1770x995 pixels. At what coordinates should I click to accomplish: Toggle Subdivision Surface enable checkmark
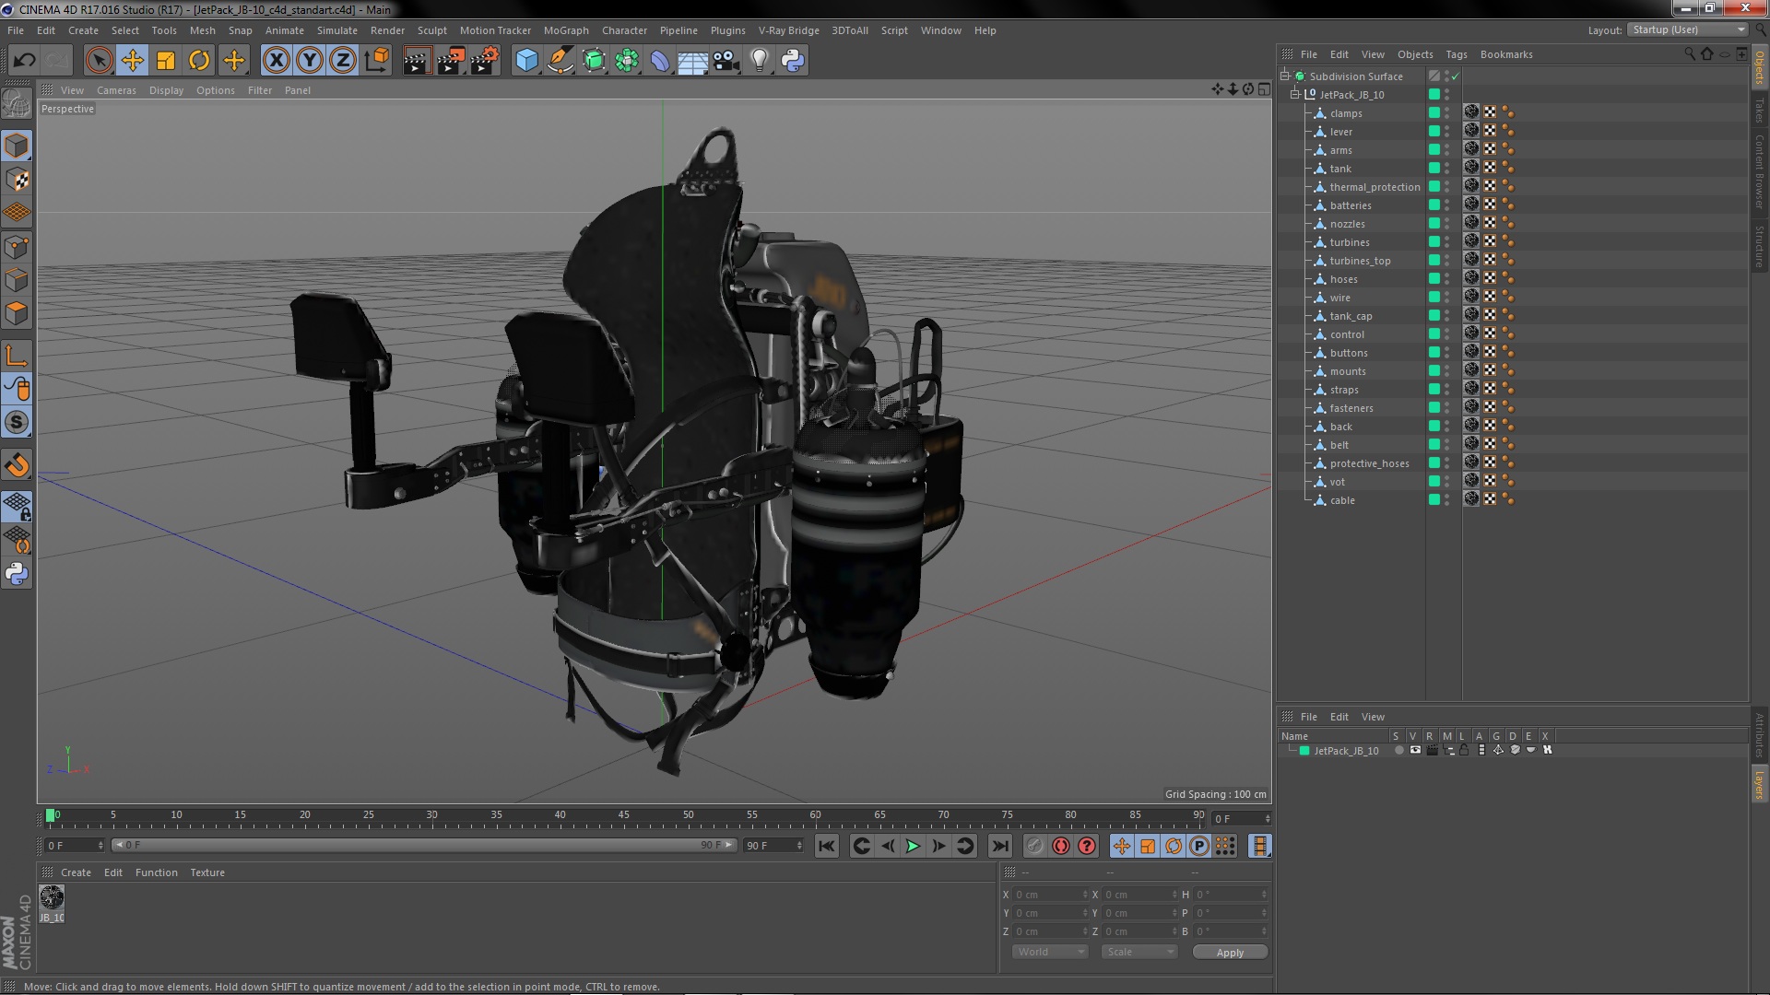point(1456,76)
